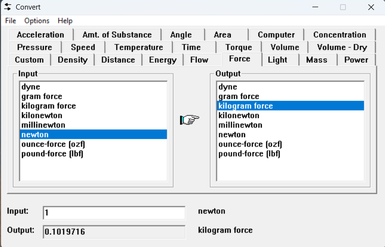Select gram force in the Output list
Screen dimensions: 385x247
tap(239, 97)
